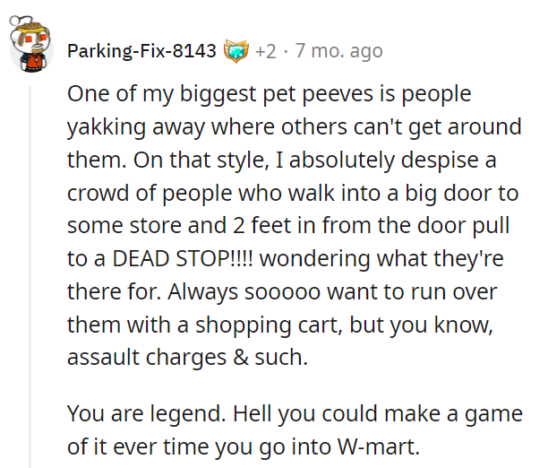The width and height of the screenshot is (548, 468).
Task: Click the first paragraph about pet peeves
Action: [295, 226]
